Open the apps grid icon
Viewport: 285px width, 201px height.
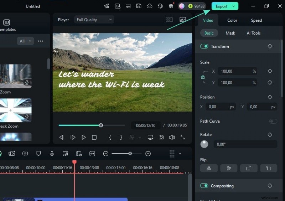coord(171,6)
